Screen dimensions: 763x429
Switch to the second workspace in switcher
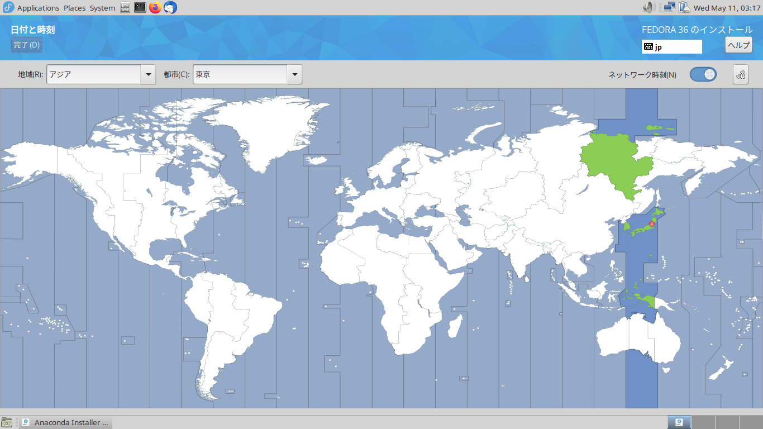point(703,422)
